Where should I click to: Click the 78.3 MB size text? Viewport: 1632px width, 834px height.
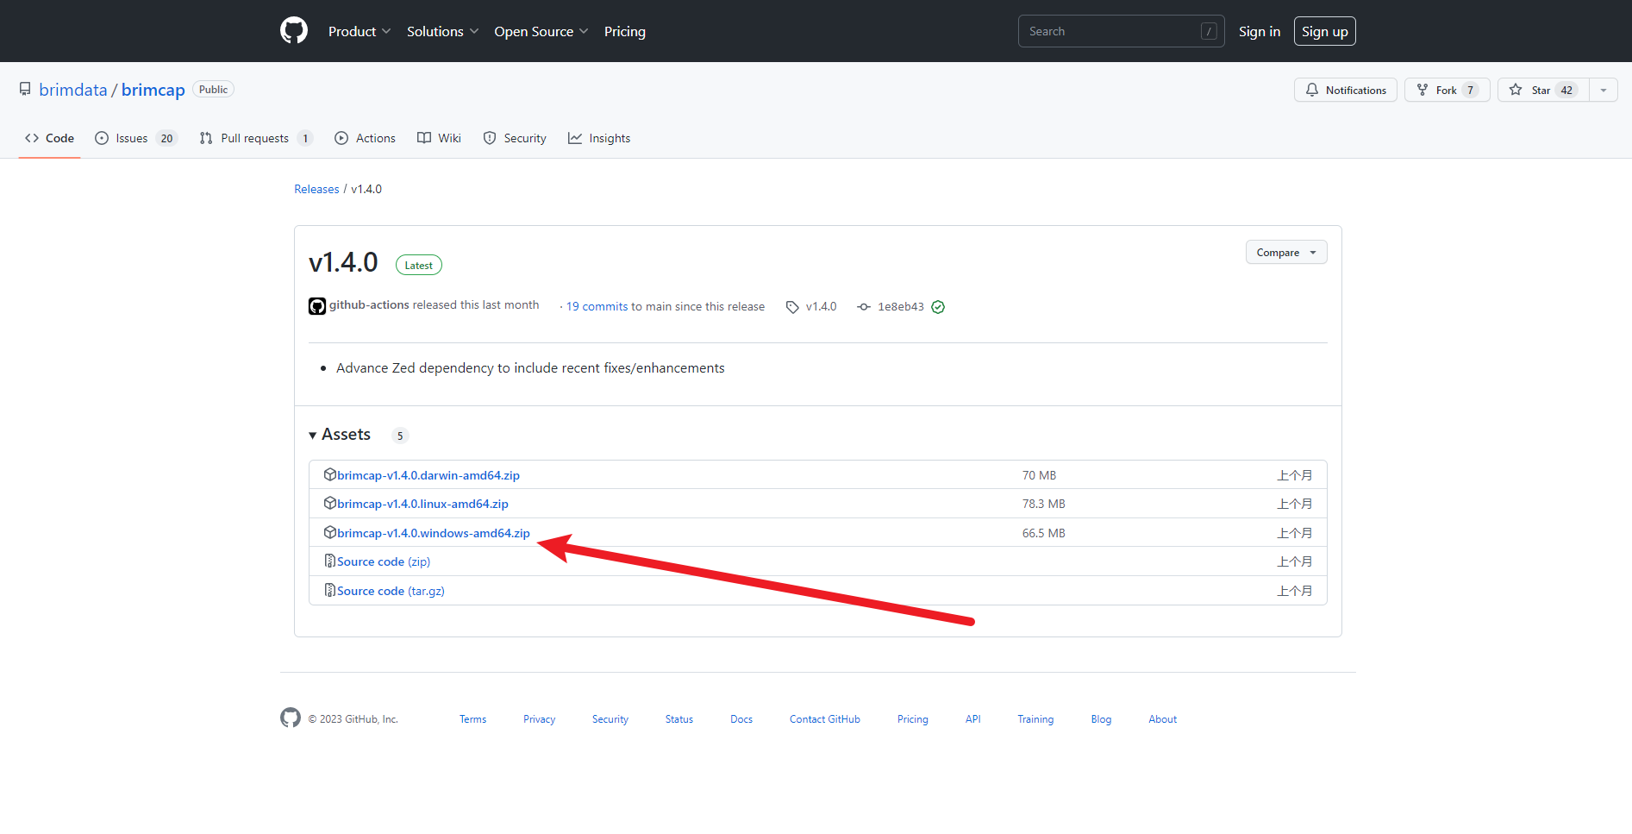[1044, 504]
